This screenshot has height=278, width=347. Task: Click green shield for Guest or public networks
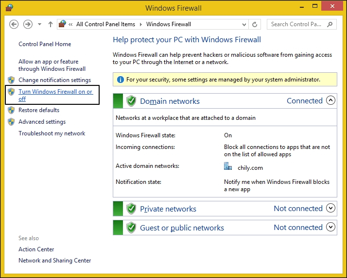pyautogui.click(x=131, y=228)
